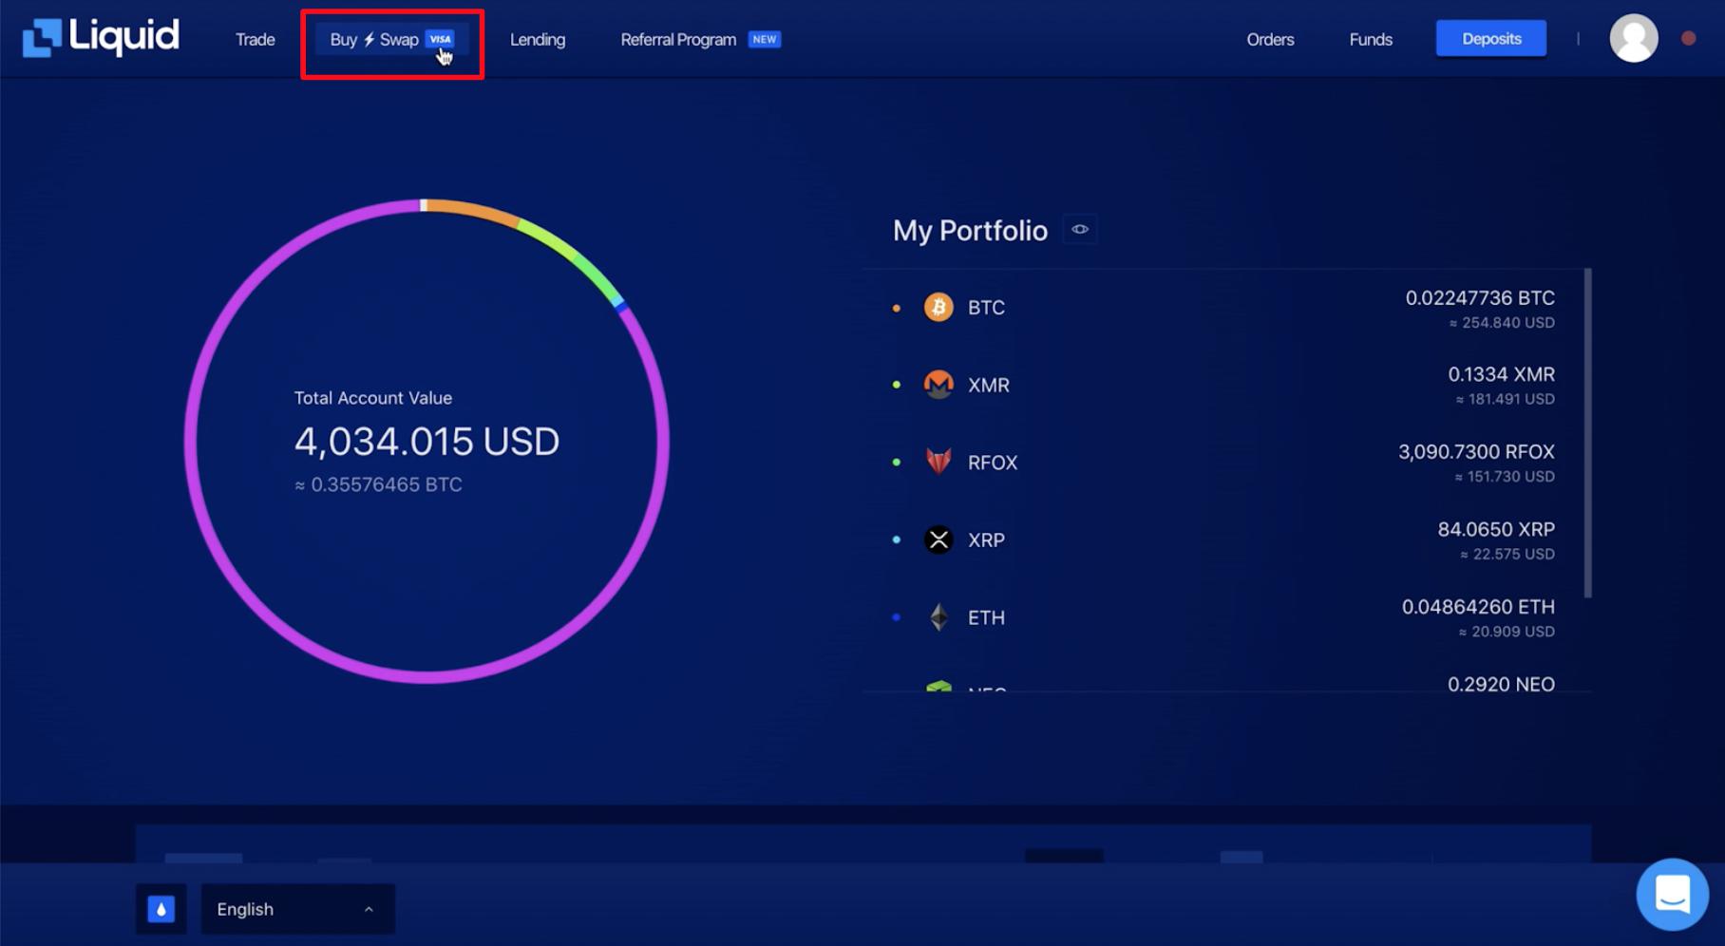Image resolution: width=1725 pixels, height=946 pixels.
Task: Click the 151.730 USD value
Action: click(x=1505, y=477)
